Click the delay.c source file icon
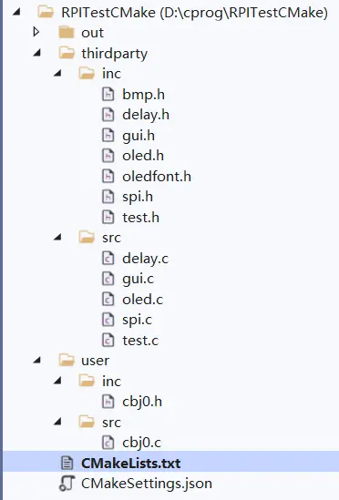Screen dimensions: 339x500 (108, 259)
